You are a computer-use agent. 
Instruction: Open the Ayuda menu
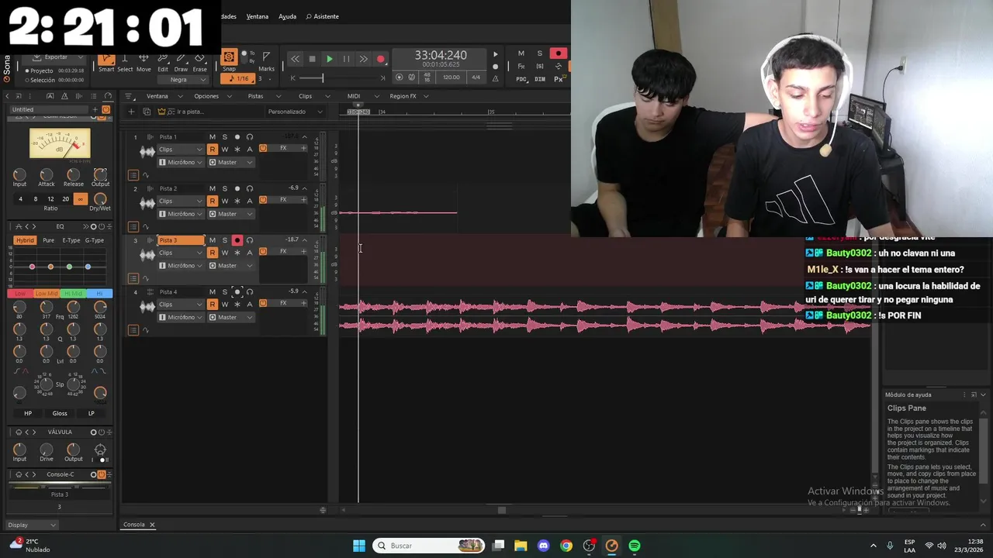click(287, 16)
